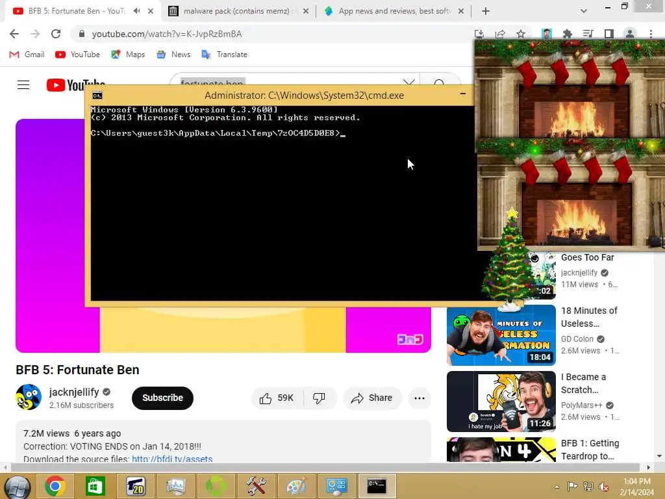The width and height of the screenshot is (665, 499).
Task: Open the 18 Minutes of Useless thumbnail
Action: (501, 335)
